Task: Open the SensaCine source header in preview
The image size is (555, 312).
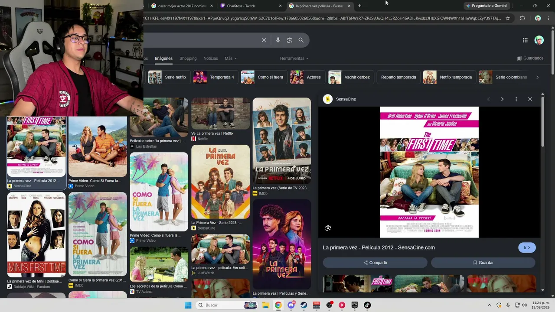Action: (x=340, y=99)
